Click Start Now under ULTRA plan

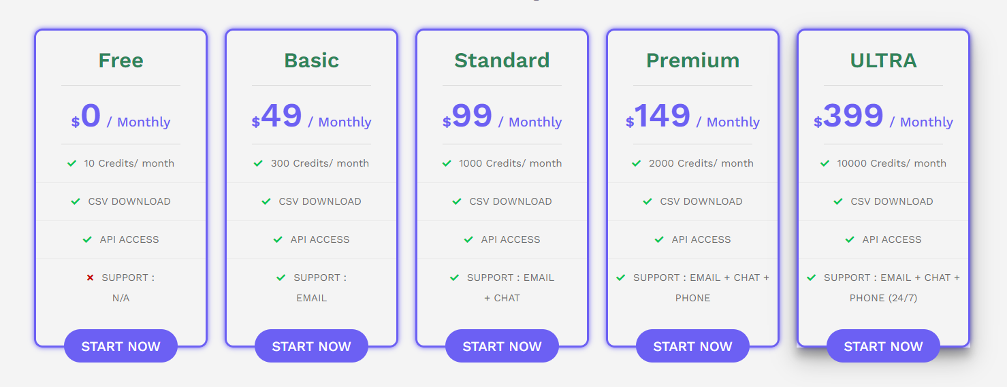point(883,346)
